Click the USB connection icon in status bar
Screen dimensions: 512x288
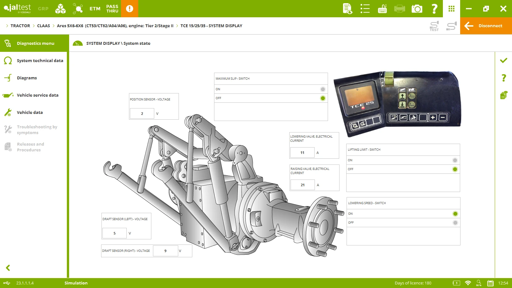7,283
